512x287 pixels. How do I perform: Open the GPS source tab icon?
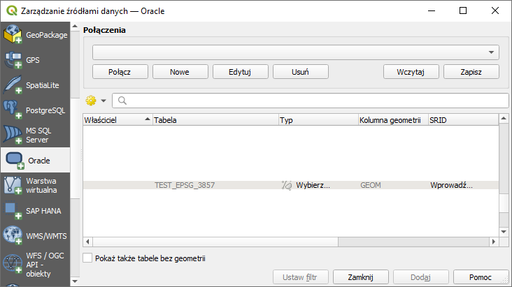pyautogui.click(x=13, y=60)
